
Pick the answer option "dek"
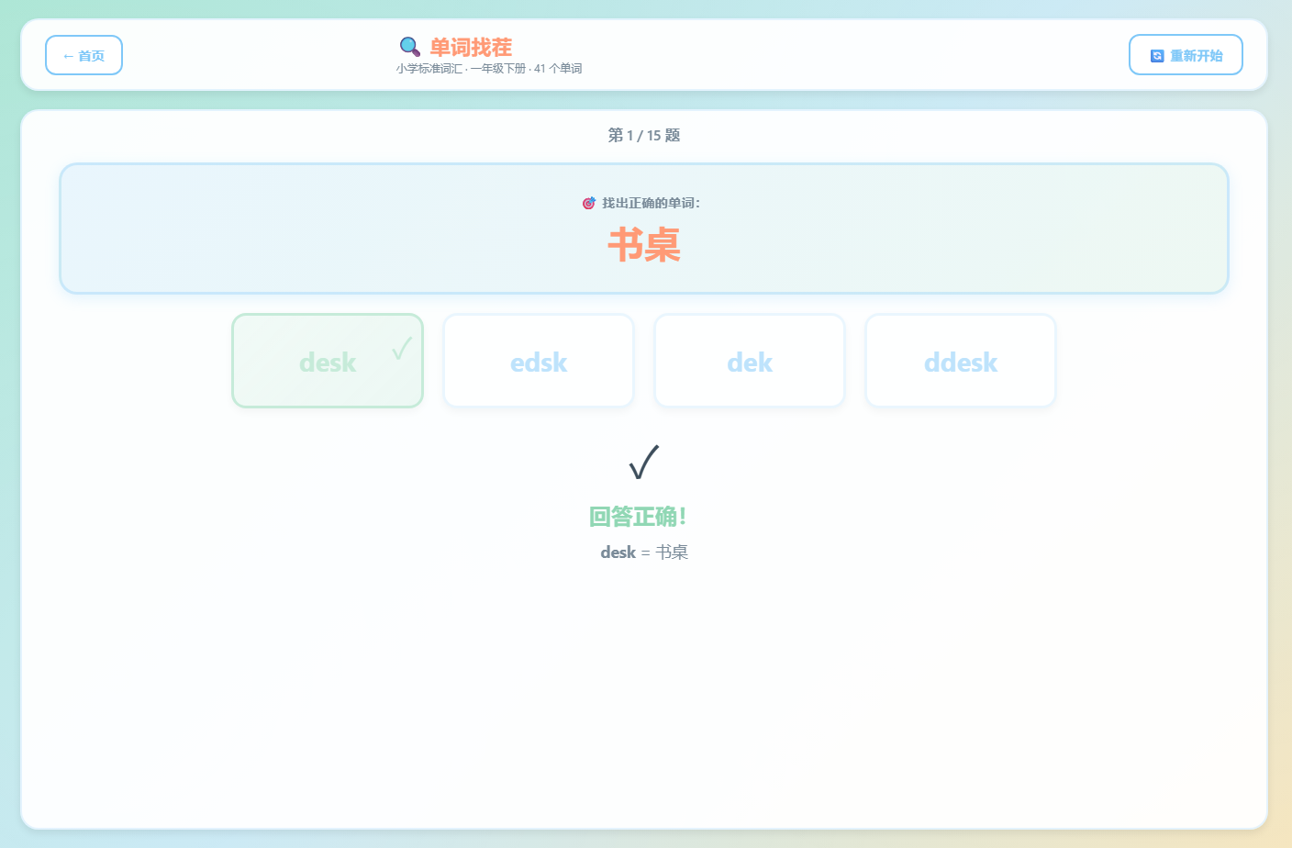pos(750,363)
